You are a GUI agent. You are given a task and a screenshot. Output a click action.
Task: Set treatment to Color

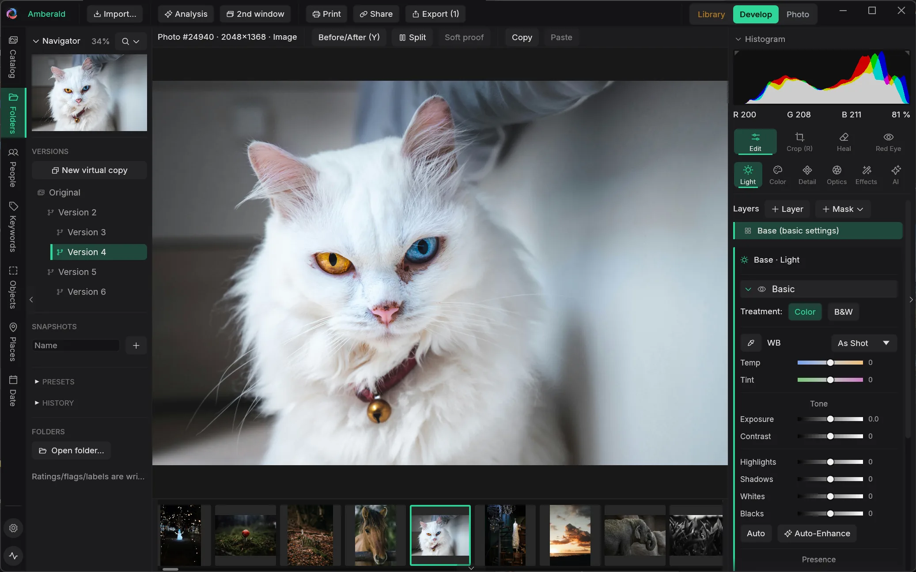click(805, 312)
